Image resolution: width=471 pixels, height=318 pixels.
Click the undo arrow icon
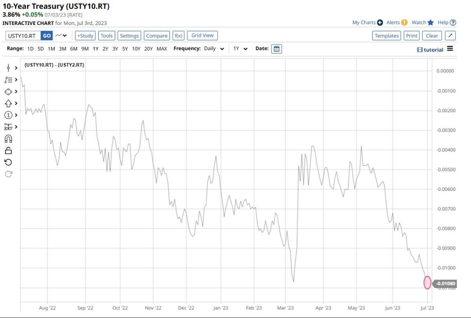[8, 162]
